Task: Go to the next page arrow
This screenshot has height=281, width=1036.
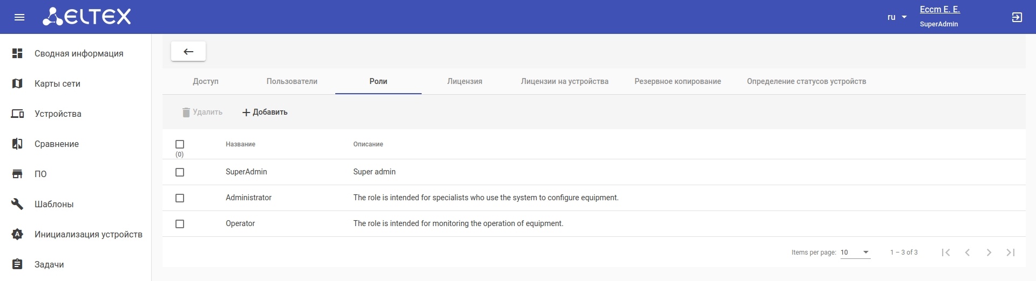Action: 988,252
